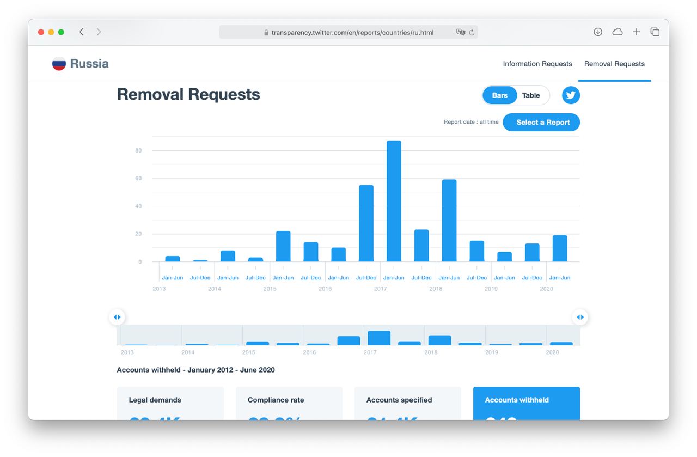
Task: Click 2018 bar in the overview mini chart
Action: (x=439, y=340)
